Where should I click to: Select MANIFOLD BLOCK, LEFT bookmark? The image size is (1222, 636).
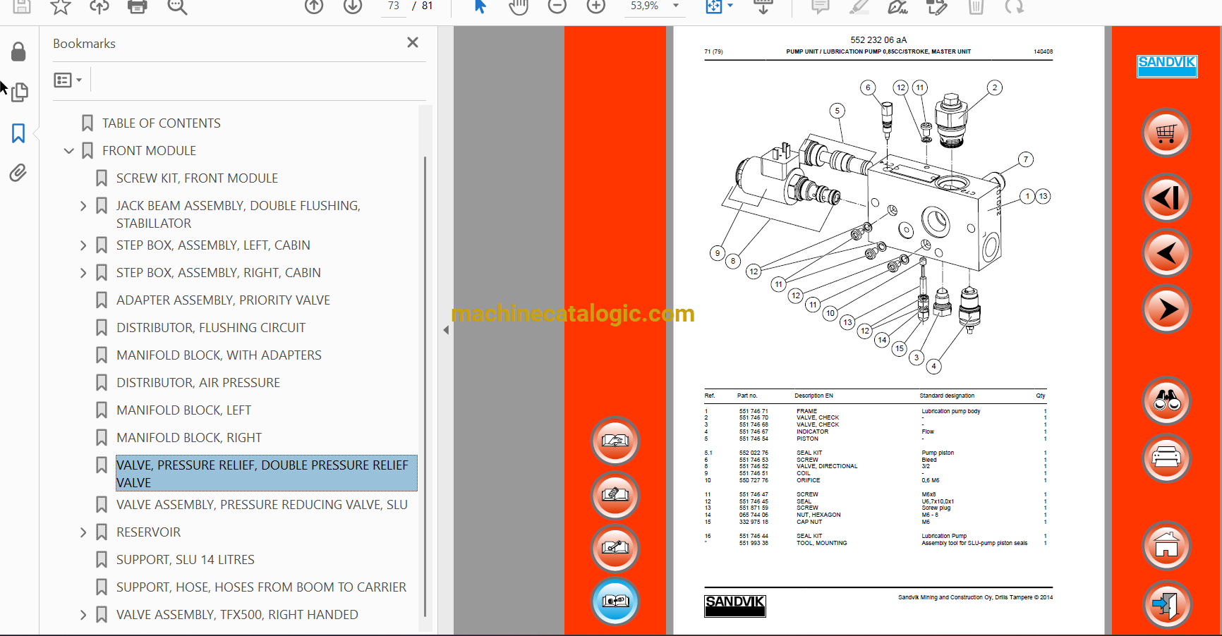183,410
